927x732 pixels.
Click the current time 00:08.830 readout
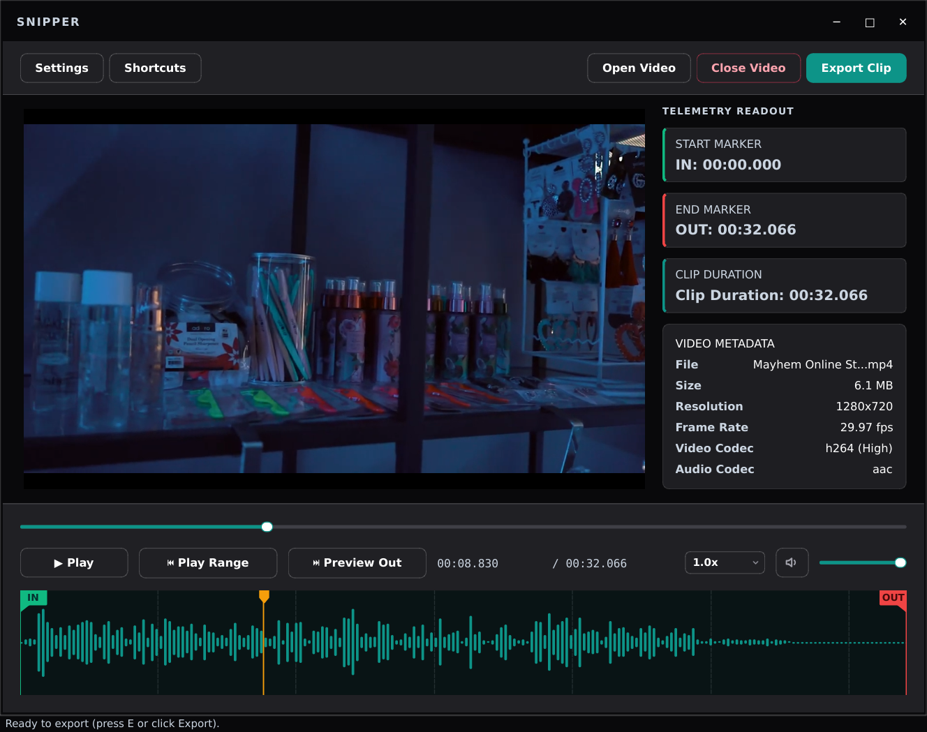[468, 563]
